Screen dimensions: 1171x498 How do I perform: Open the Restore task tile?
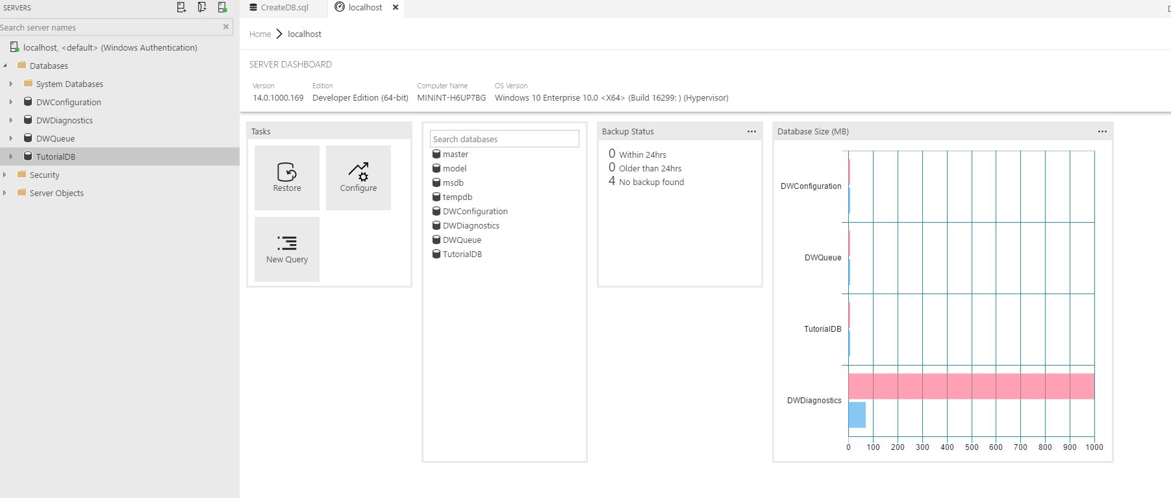(287, 178)
